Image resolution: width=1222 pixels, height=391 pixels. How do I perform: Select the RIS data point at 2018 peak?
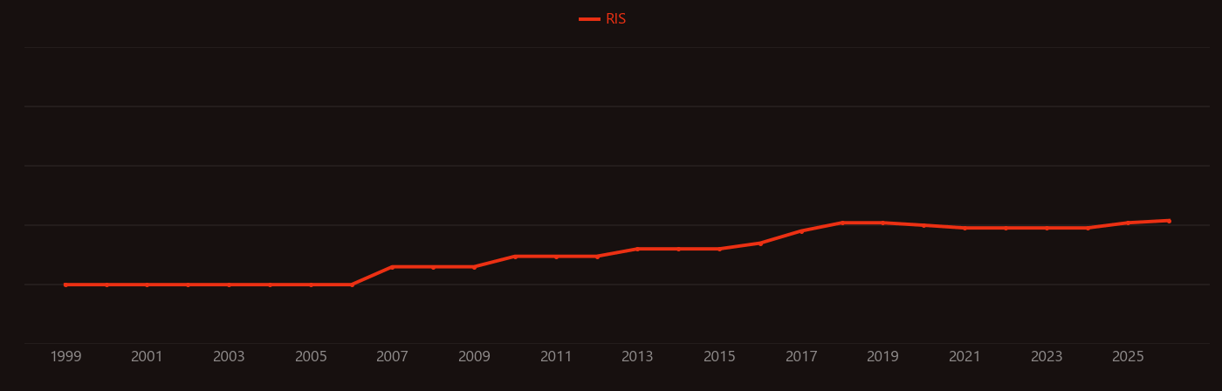tap(842, 223)
